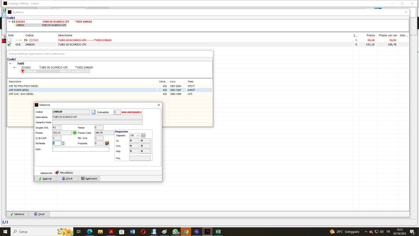
Task: Open the warehouse chart icon beside Deposito
Action: pyautogui.click(x=143, y=135)
